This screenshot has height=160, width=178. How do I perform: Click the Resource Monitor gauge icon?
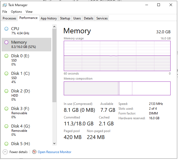[34, 152]
